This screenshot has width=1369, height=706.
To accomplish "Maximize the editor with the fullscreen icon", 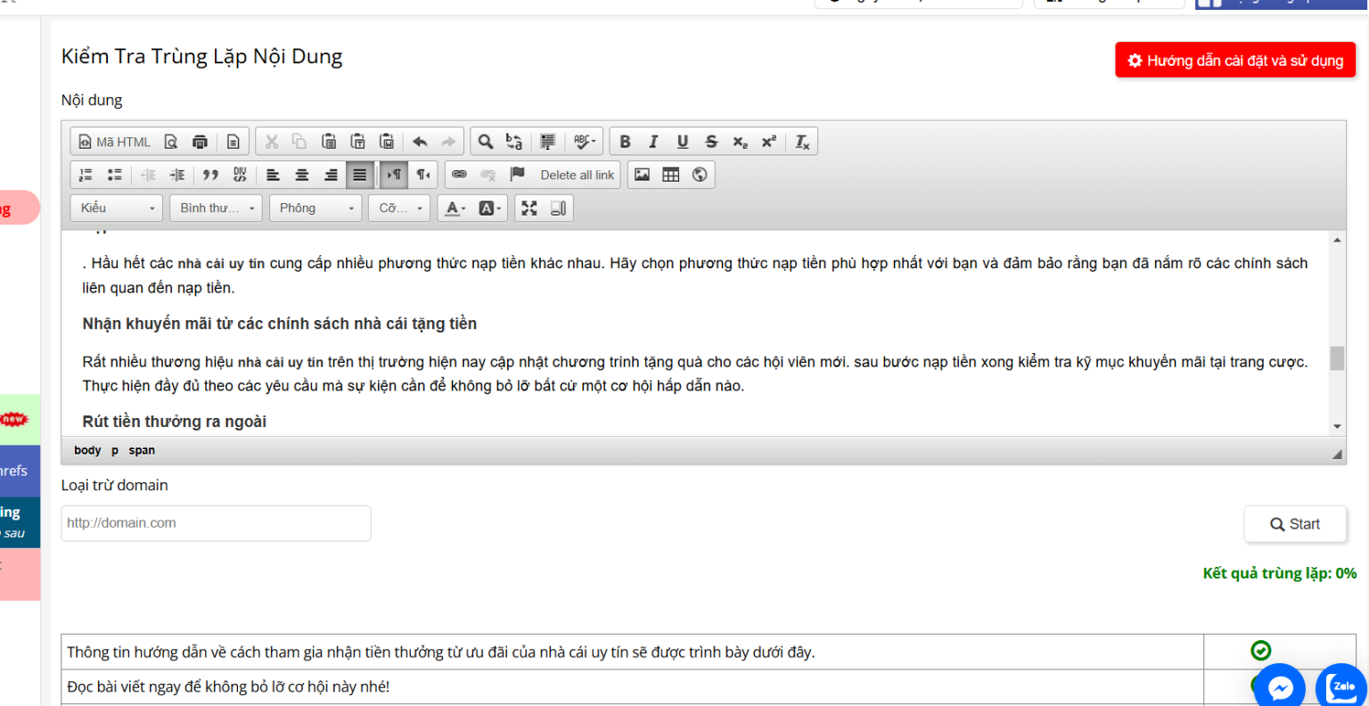I will tap(529, 209).
